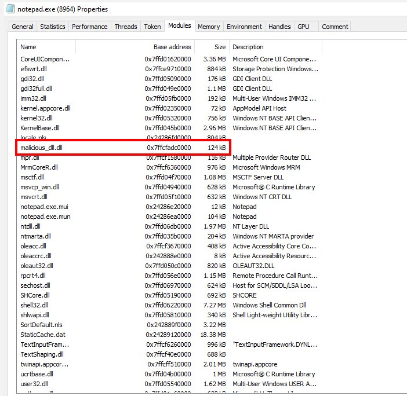
Task: Select SortDefault.nls row
Action: [169, 325]
